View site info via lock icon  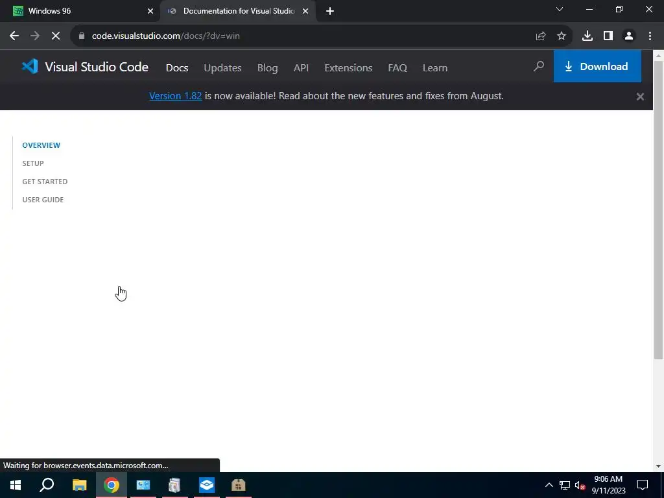[82, 36]
